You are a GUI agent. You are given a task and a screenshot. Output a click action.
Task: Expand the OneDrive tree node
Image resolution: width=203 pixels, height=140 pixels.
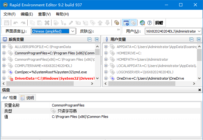pos(106,78)
